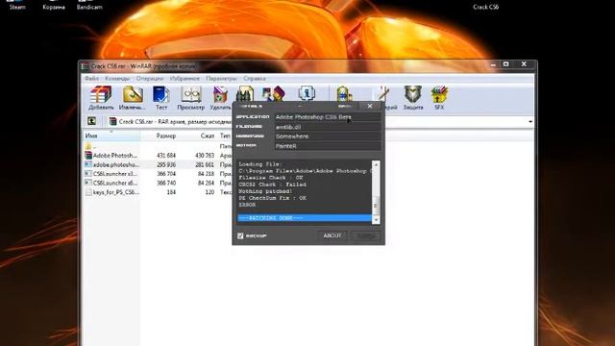Select the PATCHING DONE log line
The width and height of the screenshot is (615, 346).
pos(305,218)
